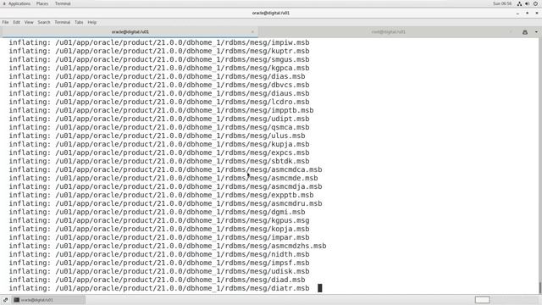Click the line ending with dbvcs.msb
Viewport: 542px width, 305px height.
[159, 85]
